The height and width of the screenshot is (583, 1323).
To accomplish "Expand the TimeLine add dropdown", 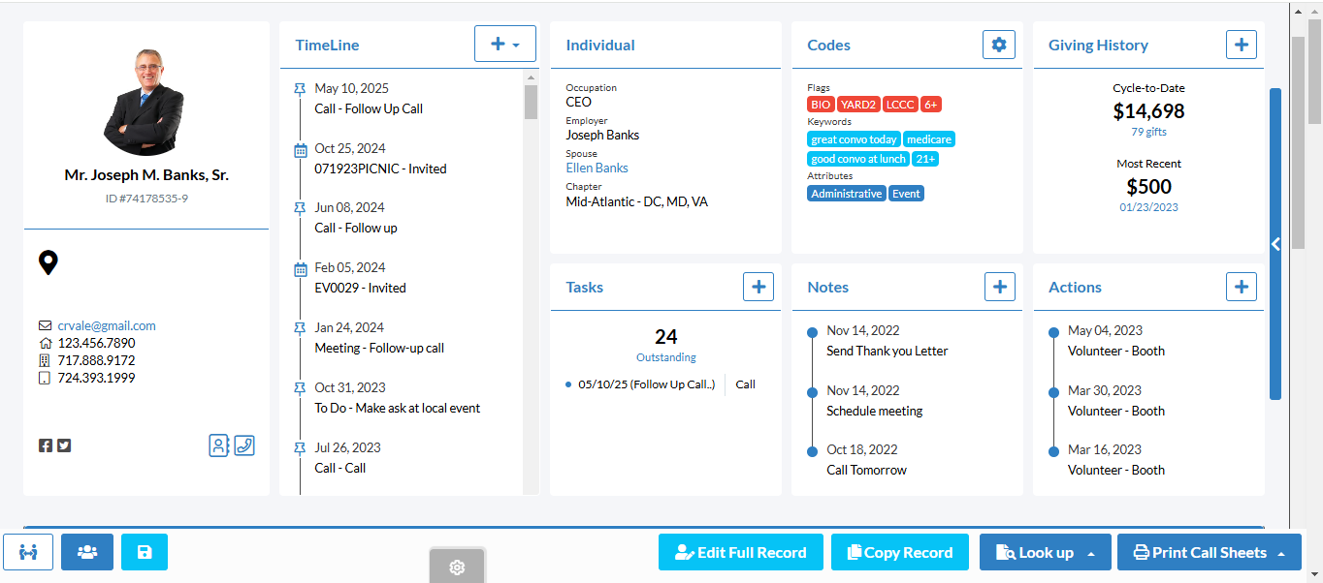I will (x=505, y=45).
